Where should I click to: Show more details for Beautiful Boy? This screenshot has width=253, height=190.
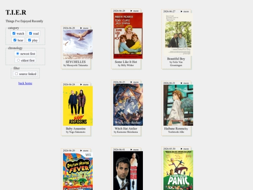(185, 11)
